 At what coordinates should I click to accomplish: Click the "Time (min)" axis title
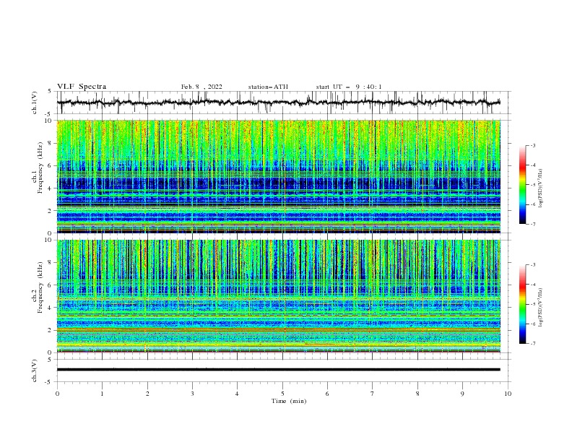pyautogui.click(x=289, y=401)
